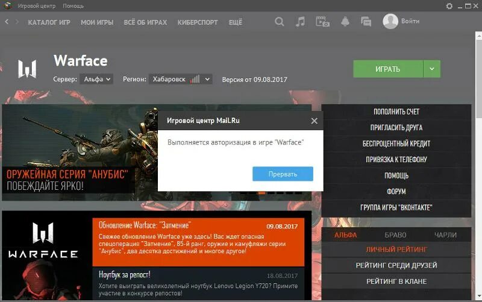Click the Game Center app icon
The image size is (482, 302).
[7, 5]
